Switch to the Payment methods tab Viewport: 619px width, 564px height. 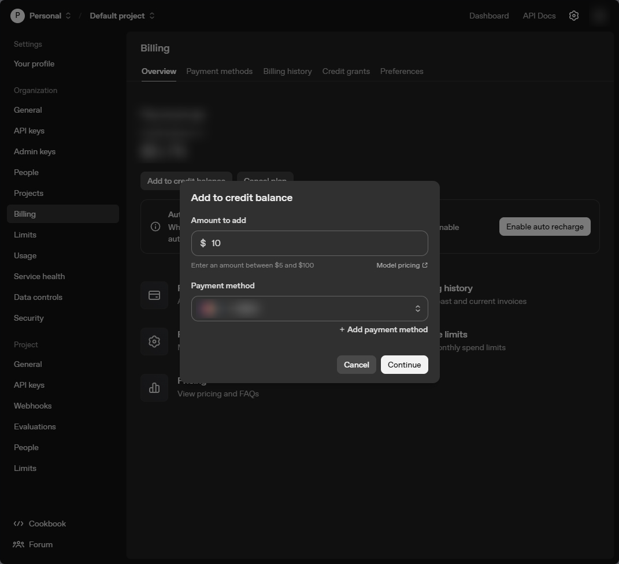pos(220,72)
